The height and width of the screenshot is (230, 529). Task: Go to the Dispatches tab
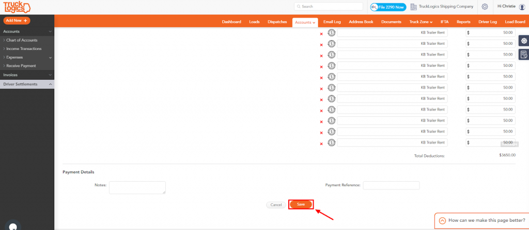(277, 22)
